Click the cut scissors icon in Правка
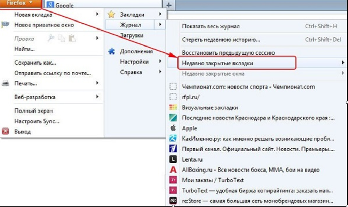 [x=51, y=38]
